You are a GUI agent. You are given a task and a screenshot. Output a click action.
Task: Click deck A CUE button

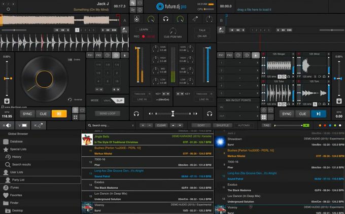43,114
